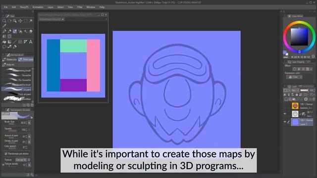Screen dimensions: 317x178
Task: Open Texture density dynamics button
Action: (29, 165)
